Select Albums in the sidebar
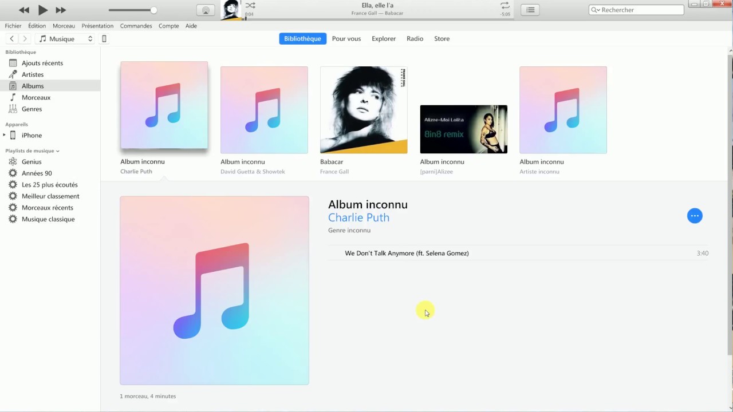 click(x=50, y=86)
